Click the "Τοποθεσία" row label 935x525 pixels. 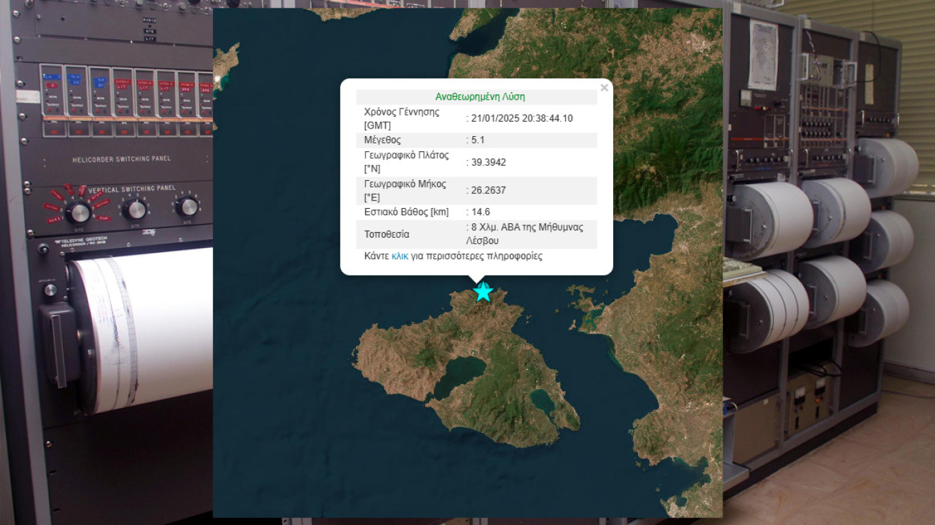[386, 234]
